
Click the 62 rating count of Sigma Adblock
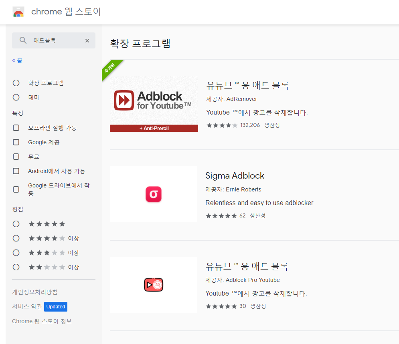(x=243, y=216)
